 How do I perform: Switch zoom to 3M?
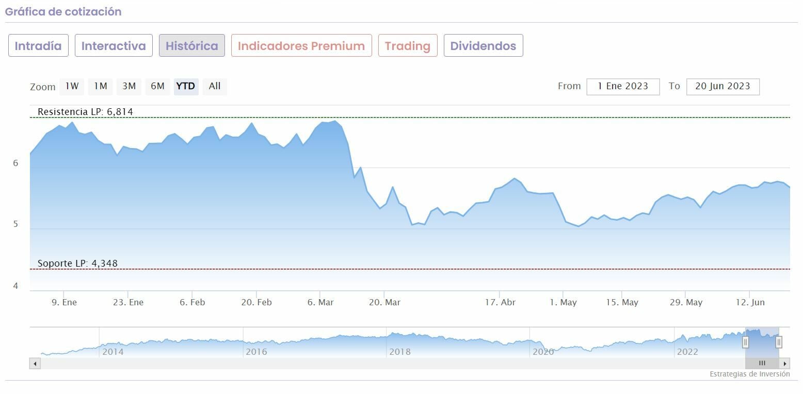(129, 86)
